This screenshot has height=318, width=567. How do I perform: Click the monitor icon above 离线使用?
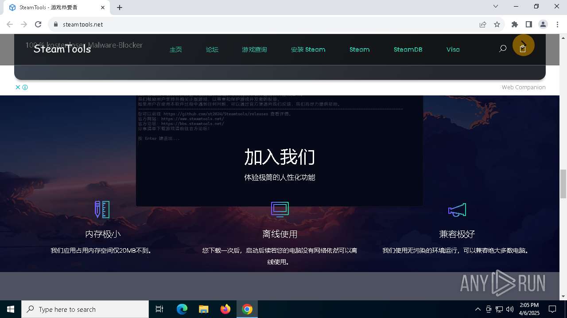click(280, 210)
